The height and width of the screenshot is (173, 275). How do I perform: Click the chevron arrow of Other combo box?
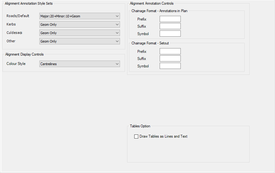[x=117, y=41]
